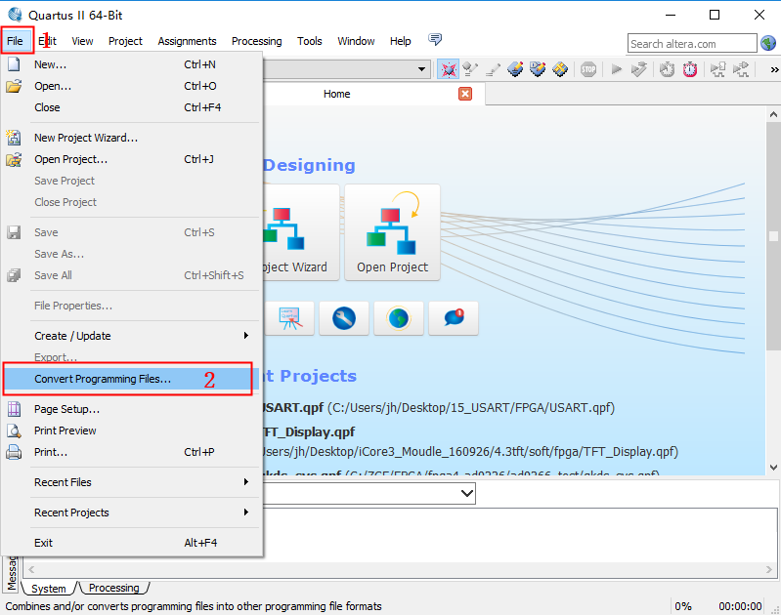This screenshot has width=781, height=615.
Task: Choose New Project Wizard from File menu
Action: [x=86, y=138]
